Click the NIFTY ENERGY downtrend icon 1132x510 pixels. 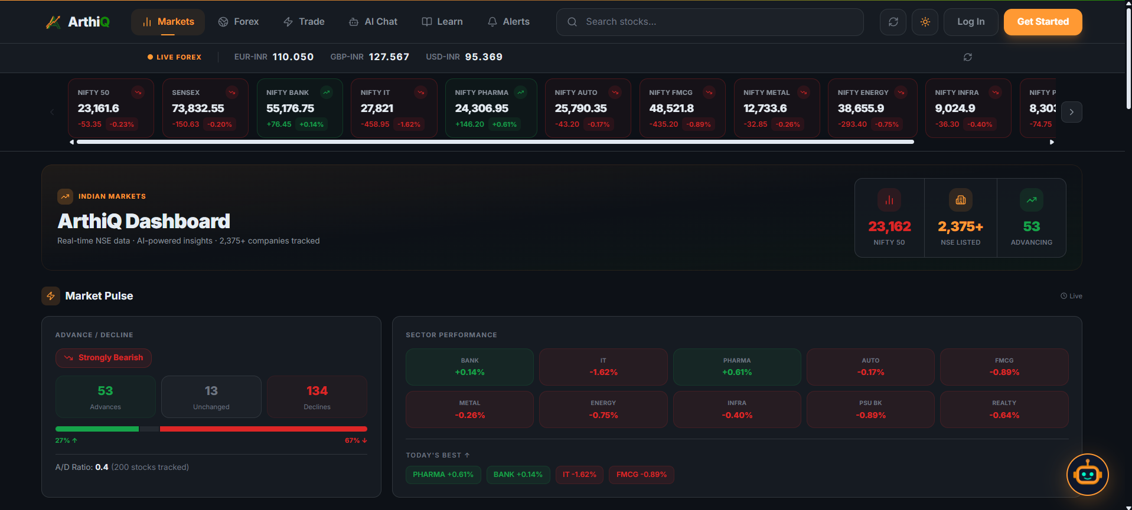[901, 93]
